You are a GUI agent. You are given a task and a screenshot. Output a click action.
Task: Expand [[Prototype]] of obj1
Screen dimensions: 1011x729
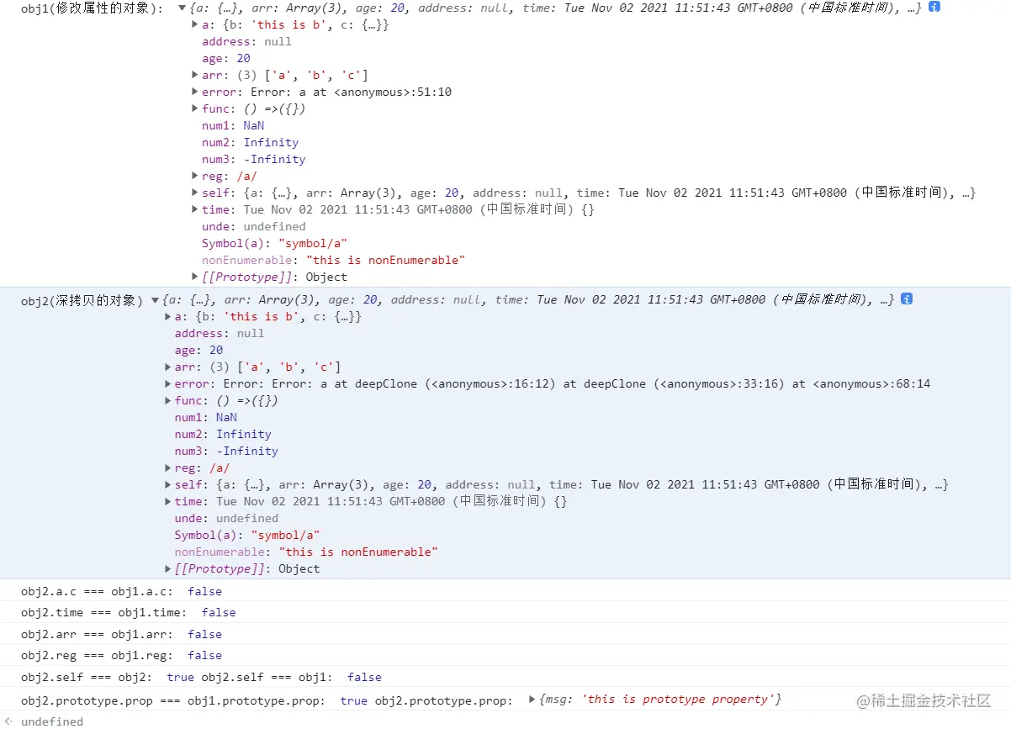coord(194,277)
